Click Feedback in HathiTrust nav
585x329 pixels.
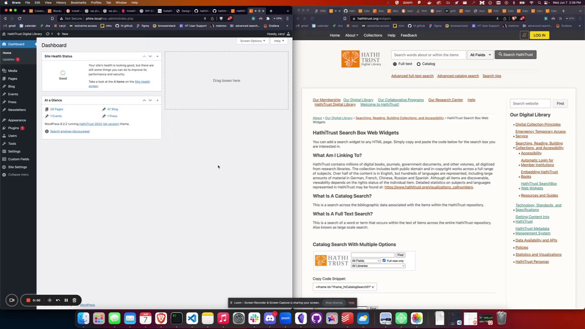click(x=409, y=35)
